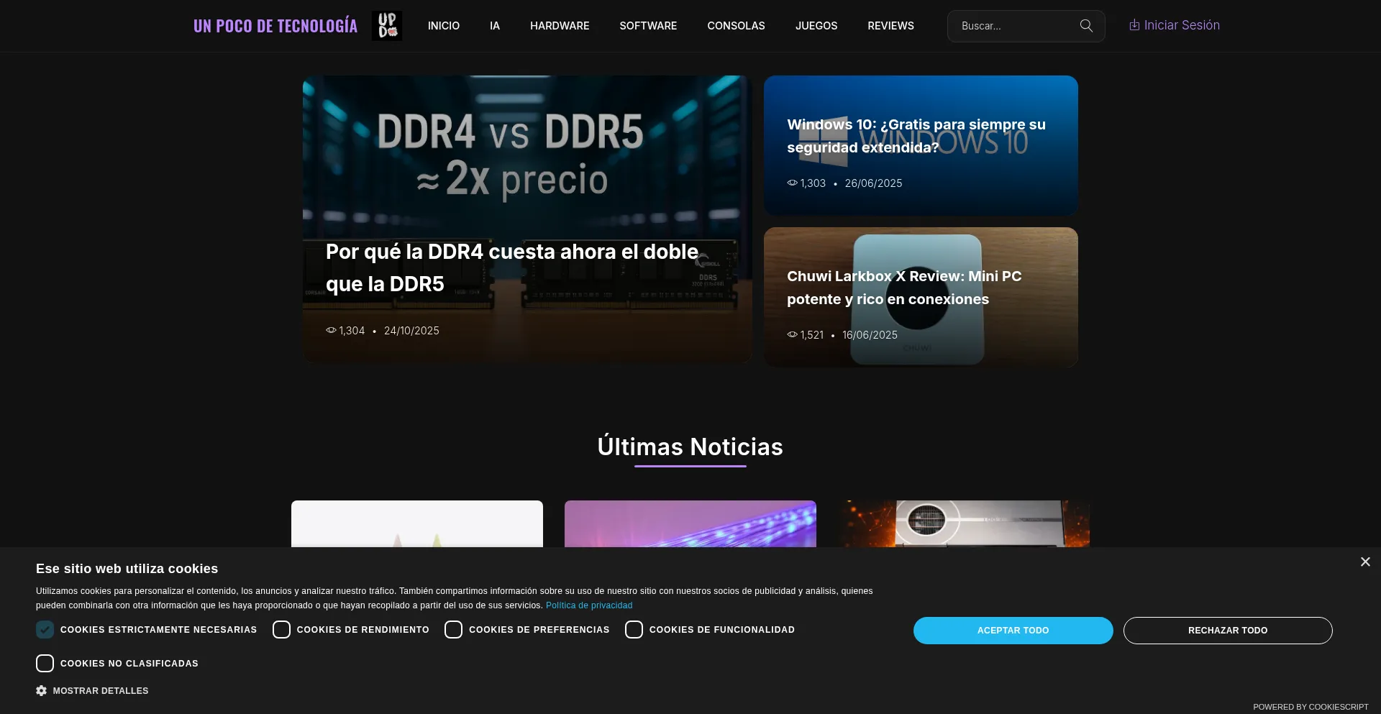This screenshot has height=714, width=1381.
Task: Click the 16/06/2025 date on Chuwi article
Action: coord(870,335)
